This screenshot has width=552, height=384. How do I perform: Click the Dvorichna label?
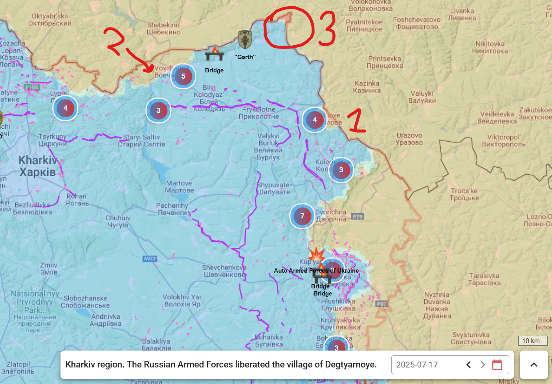coord(331,216)
